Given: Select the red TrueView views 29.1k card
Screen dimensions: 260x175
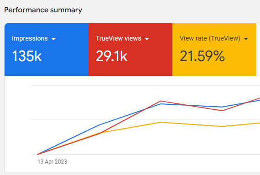Looking at the screenshot, I should [130, 50].
